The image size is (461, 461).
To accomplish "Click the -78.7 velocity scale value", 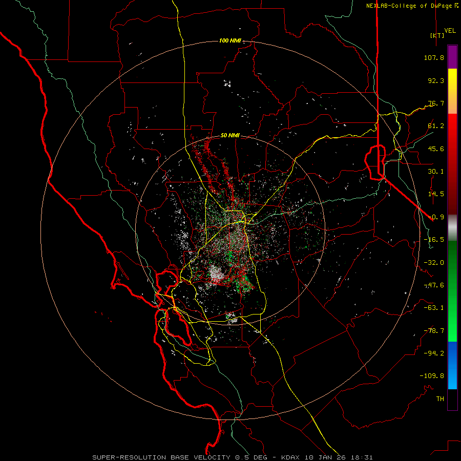I will (x=434, y=331).
